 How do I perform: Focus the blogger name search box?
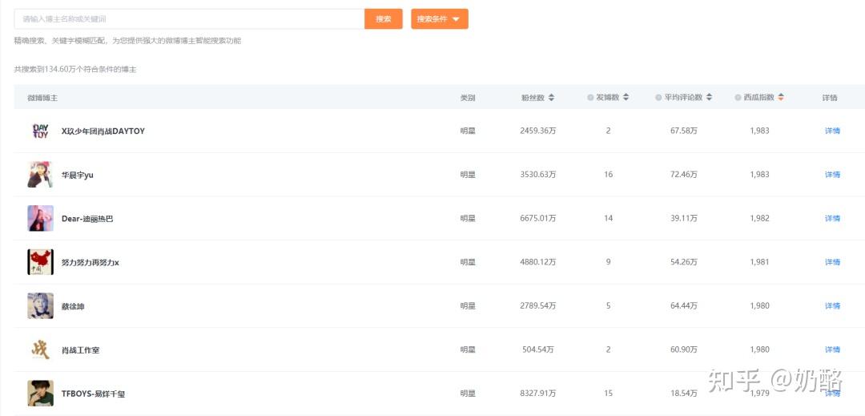[189, 19]
